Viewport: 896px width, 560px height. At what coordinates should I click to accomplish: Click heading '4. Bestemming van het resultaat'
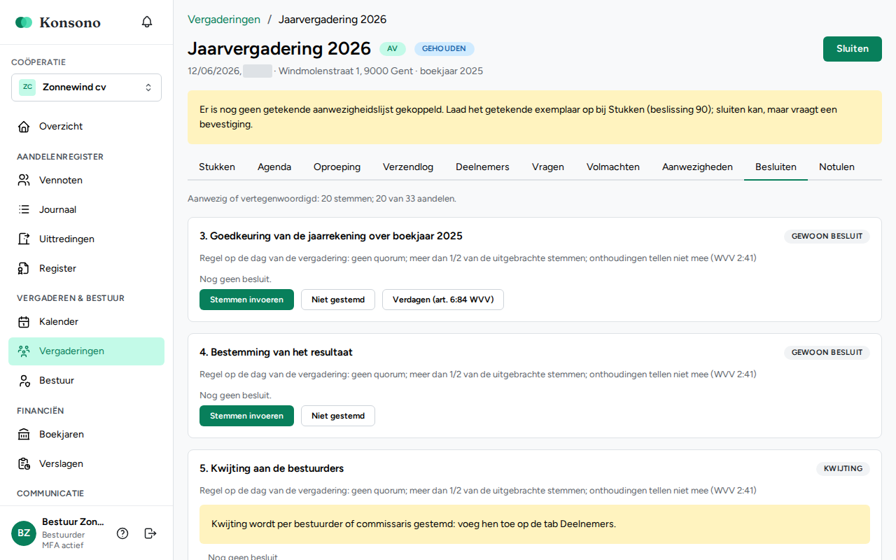[x=276, y=352]
